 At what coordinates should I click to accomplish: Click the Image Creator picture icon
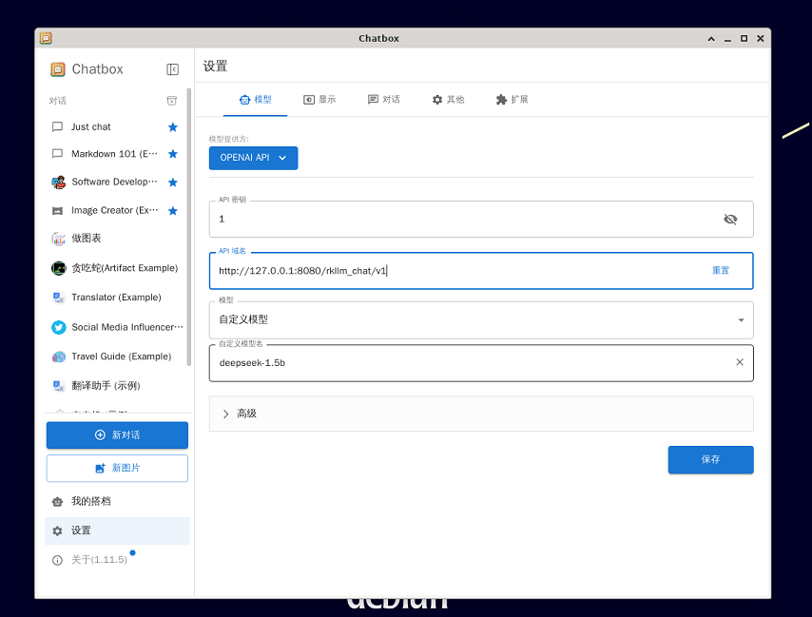pyautogui.click(x=57, y=211)
